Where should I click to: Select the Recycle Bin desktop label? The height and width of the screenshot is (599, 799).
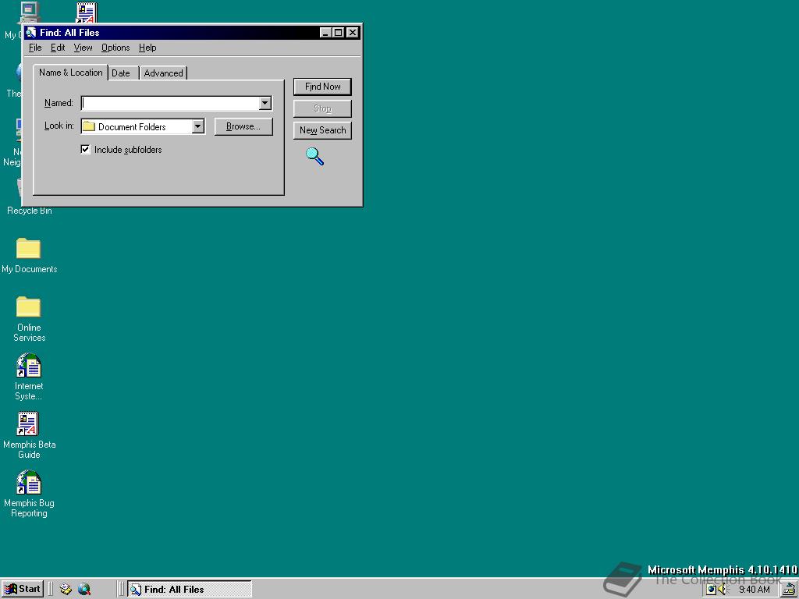[x=30, y=211]
